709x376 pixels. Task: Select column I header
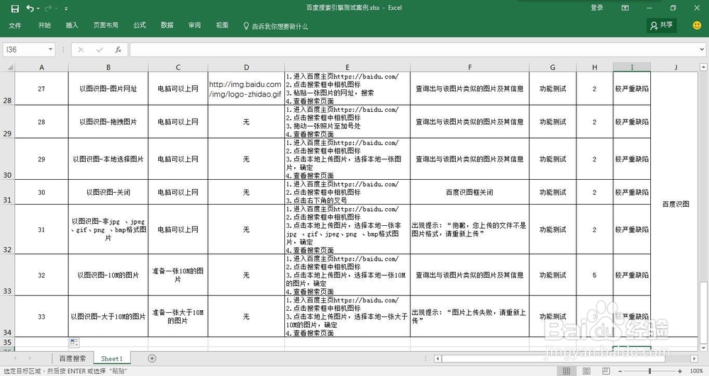(632, 67)
